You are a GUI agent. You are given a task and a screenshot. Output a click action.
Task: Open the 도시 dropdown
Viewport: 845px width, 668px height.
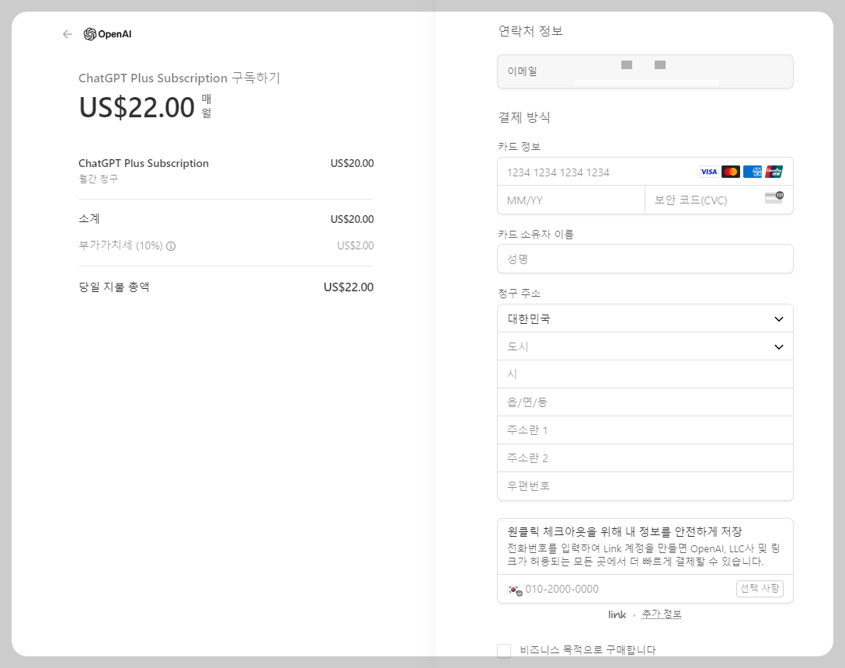[x=645, y=346]
